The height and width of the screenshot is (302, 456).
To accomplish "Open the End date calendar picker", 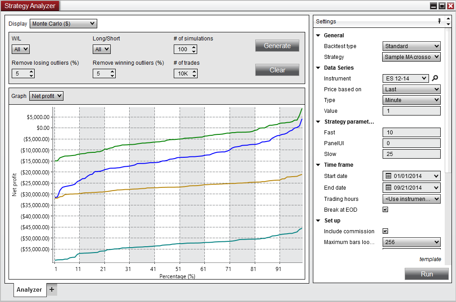I will [387, 187].
